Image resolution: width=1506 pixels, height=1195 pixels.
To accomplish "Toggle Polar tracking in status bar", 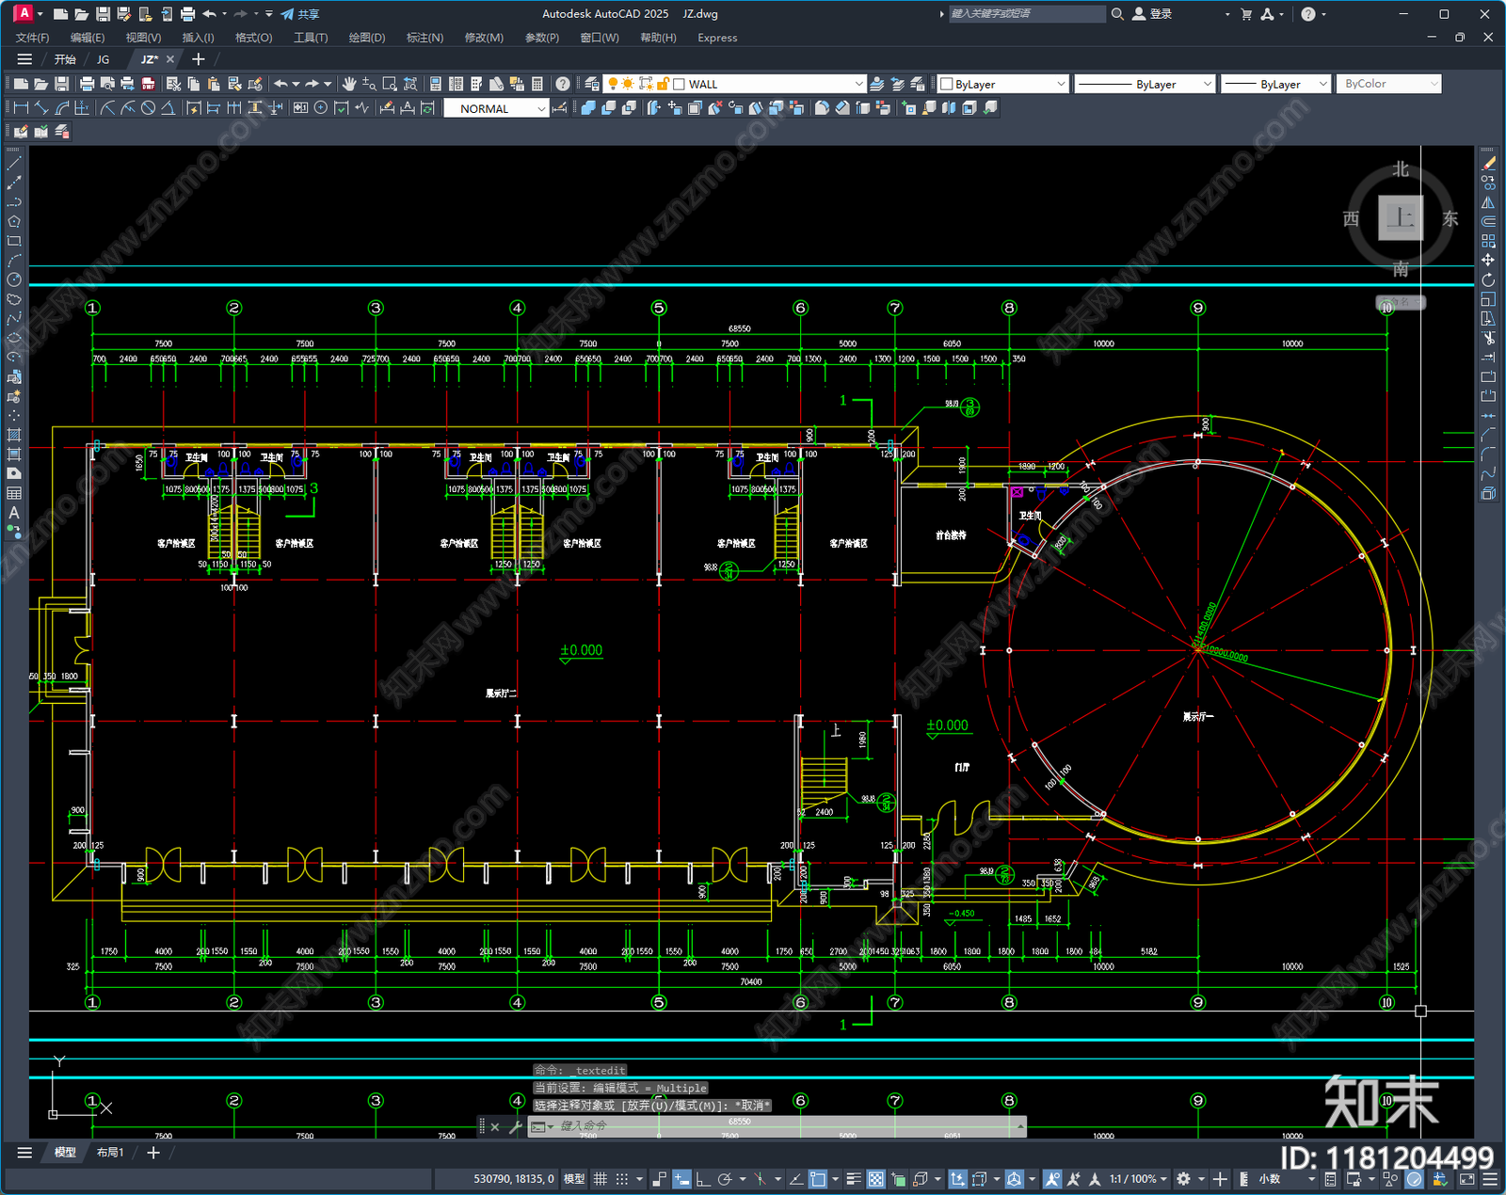I will [x=724, y=1179].
